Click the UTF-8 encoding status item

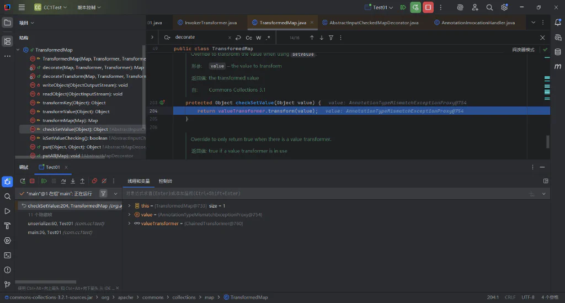point(528,297)
